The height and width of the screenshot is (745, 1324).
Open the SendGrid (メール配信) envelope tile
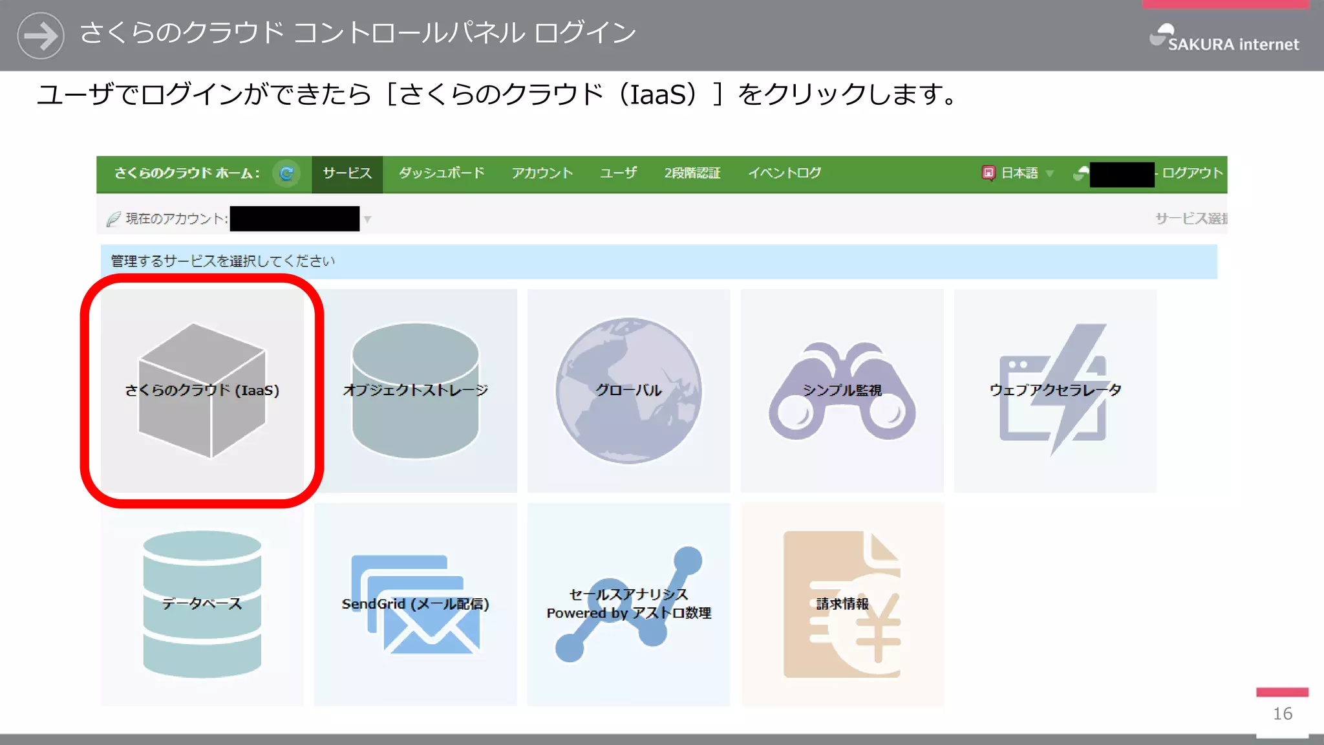coord(416,604)
